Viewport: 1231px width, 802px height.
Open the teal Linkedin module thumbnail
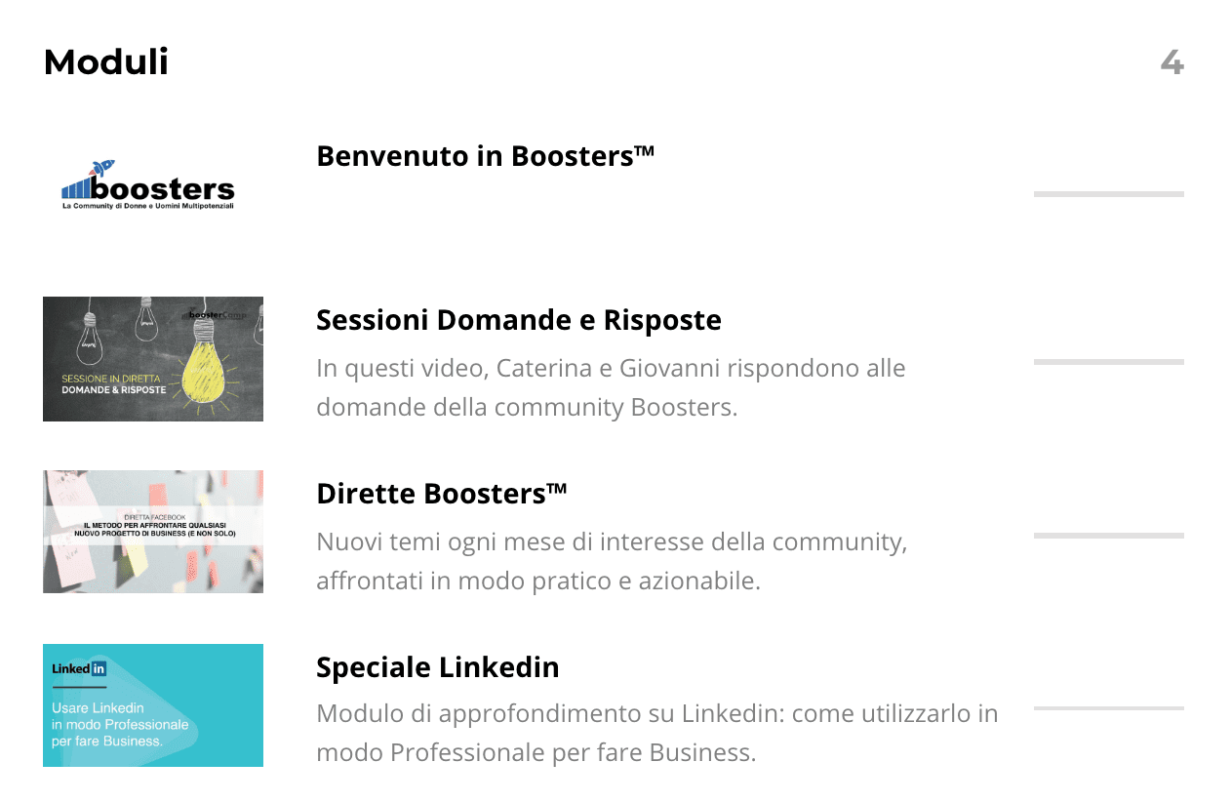153,705
